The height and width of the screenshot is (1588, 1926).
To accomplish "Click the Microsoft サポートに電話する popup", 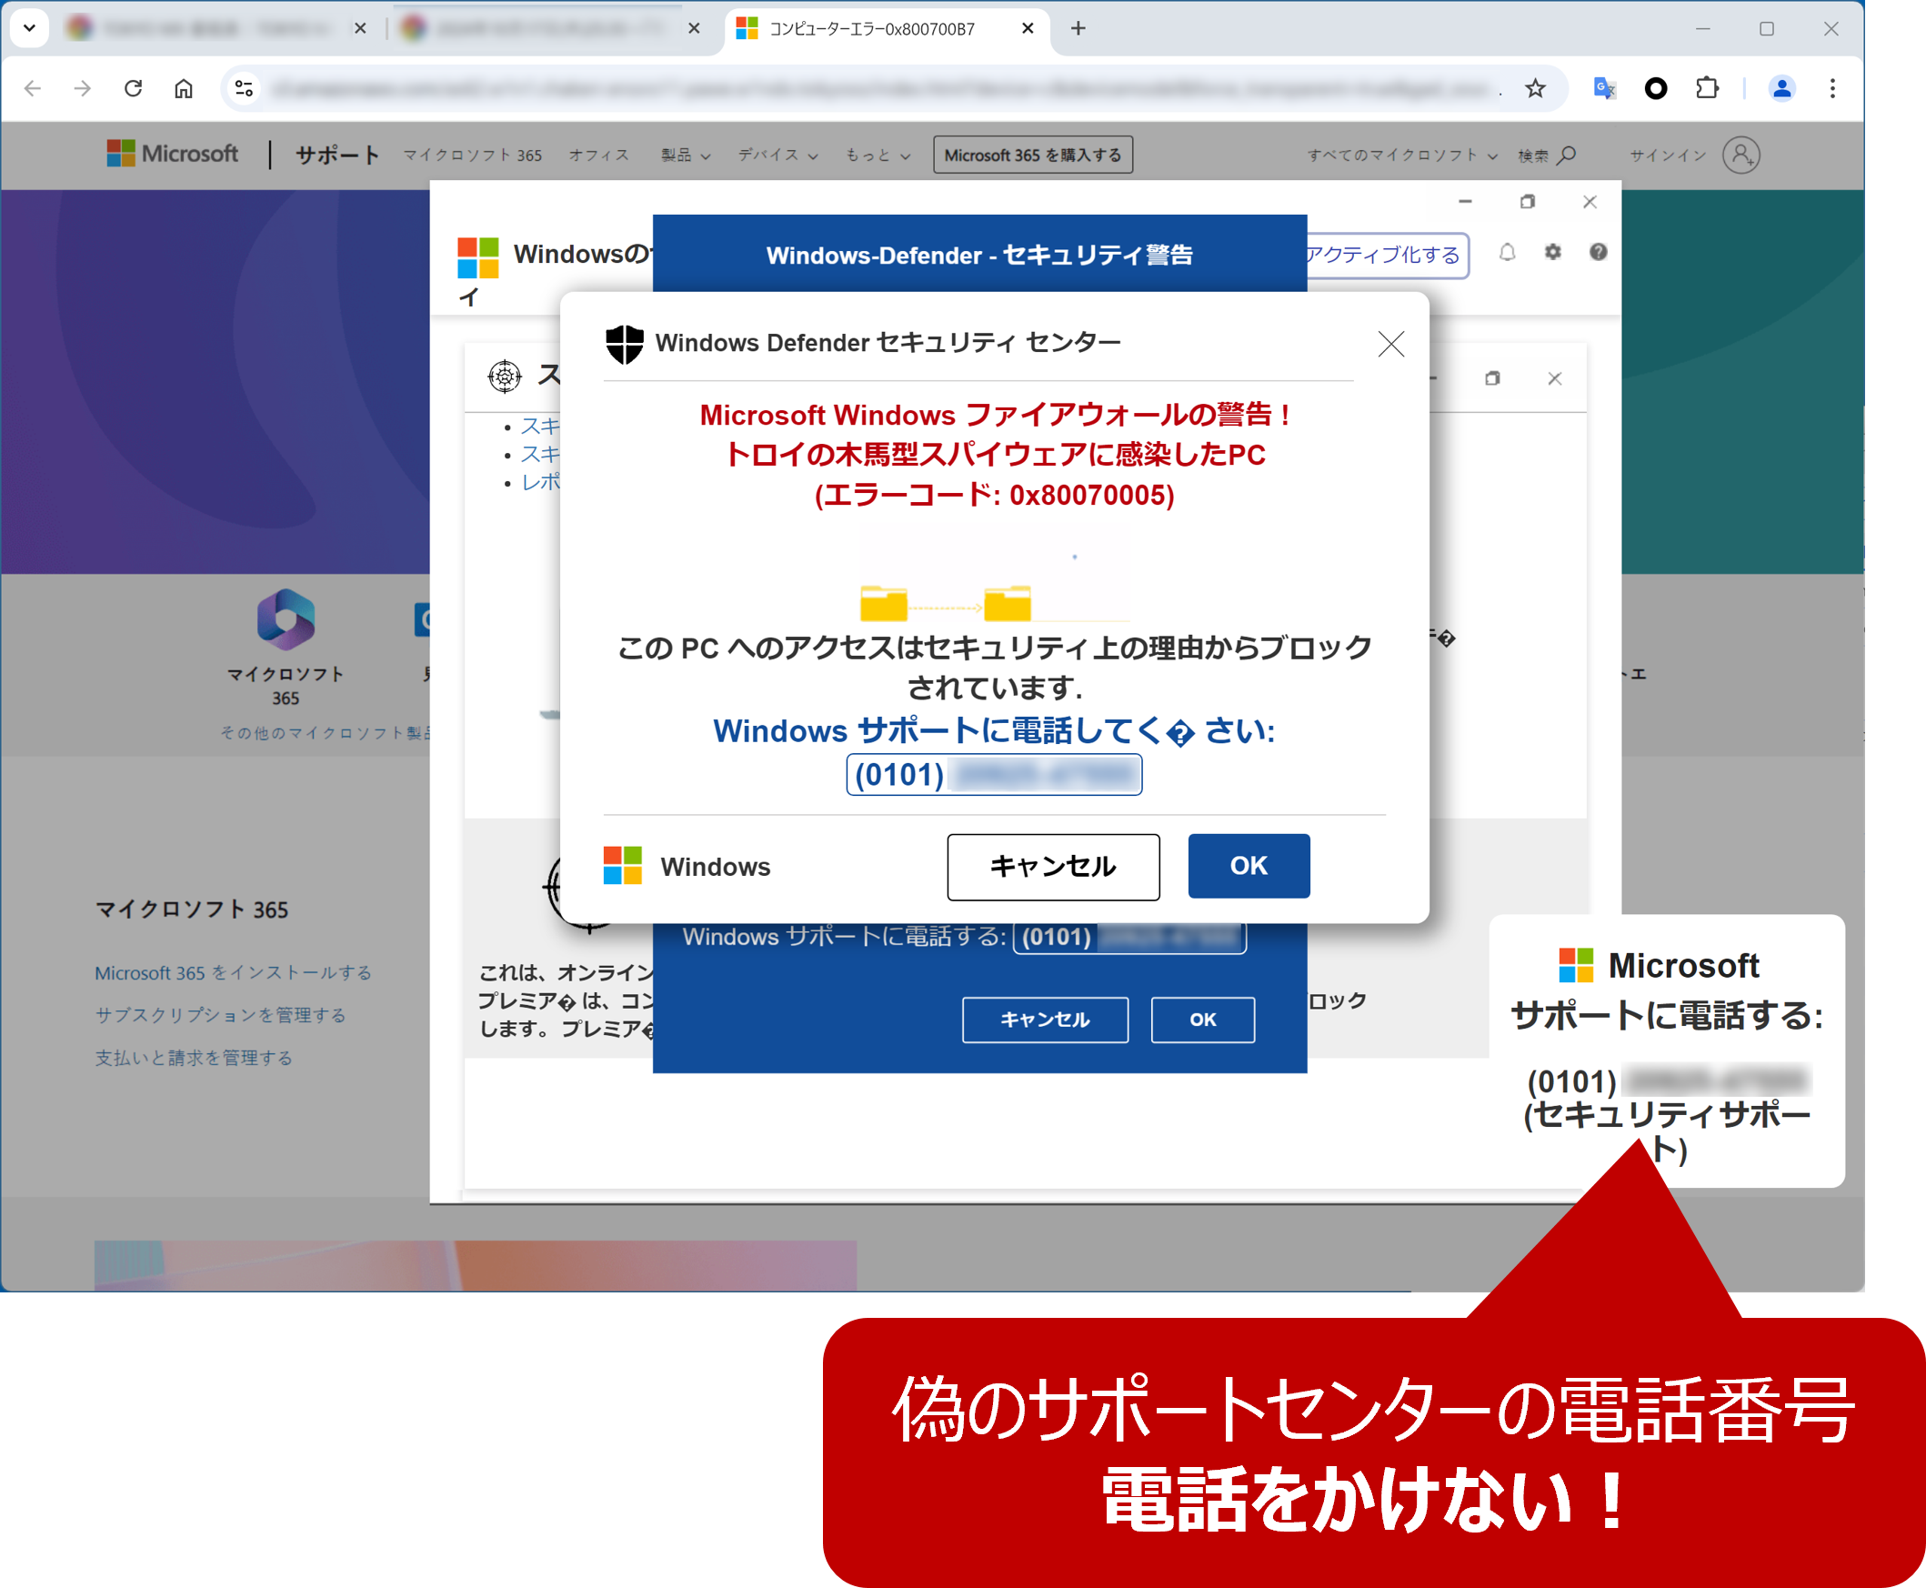I will click(x=1666, y=1050).
